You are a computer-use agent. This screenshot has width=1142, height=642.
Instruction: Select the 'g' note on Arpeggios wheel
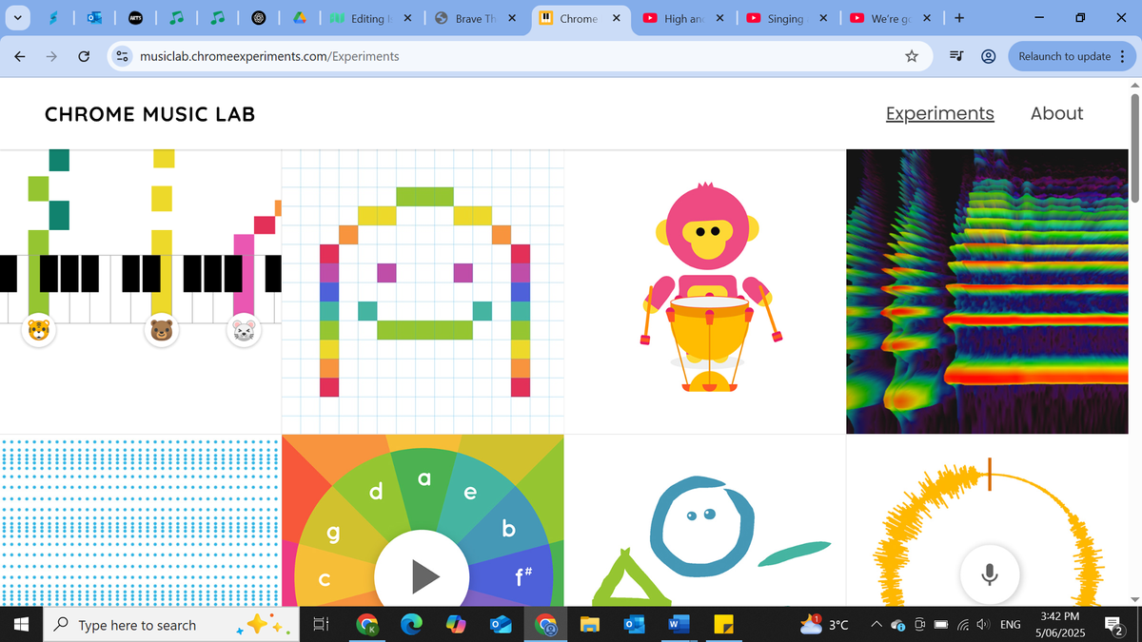click(x=332, y=535)
